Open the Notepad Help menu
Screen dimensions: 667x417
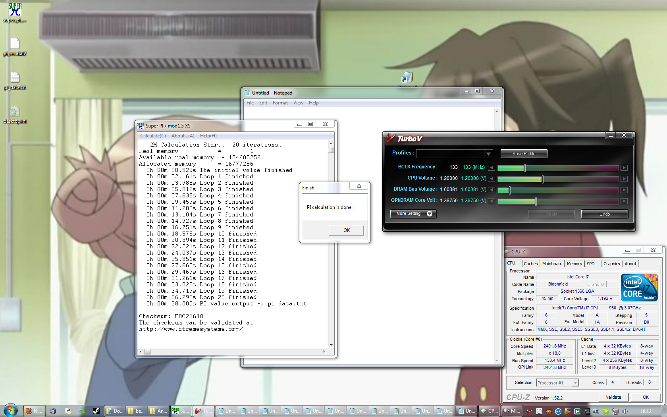click(x=314, y=103)
